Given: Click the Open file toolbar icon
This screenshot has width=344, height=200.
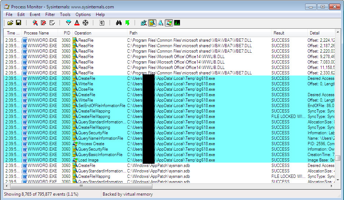Looking at the screenshot, I should point(10,23).
